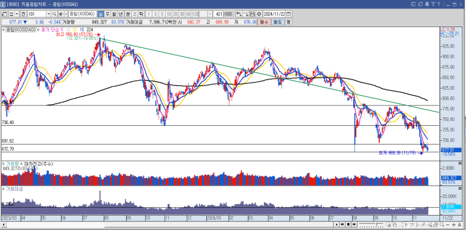Toggle the small box before 종가 단순 legend
The width and height of the screenshot is (466, 230).
39,30
